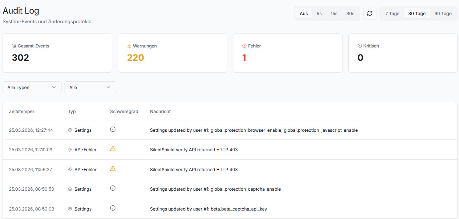Open the Alle severity filter dropdown

point(90,87)
